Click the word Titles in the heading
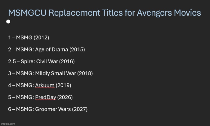 (112, 13)
